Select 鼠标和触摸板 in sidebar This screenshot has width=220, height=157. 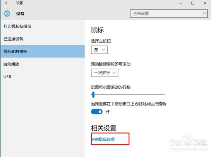[x=42, y=51]
